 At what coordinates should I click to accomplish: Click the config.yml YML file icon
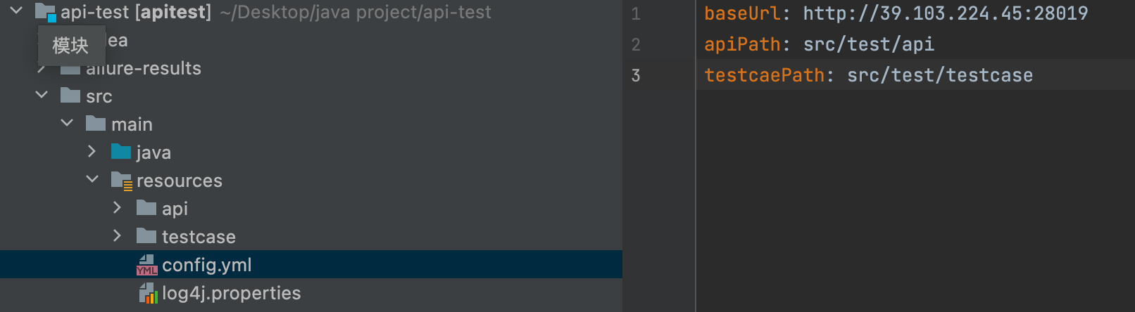click(146, 265)
